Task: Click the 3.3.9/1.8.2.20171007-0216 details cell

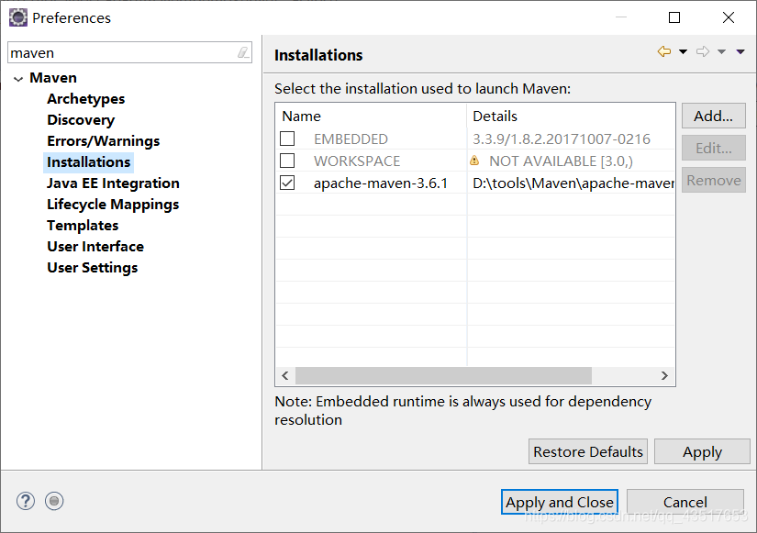Action: point(562,139)
